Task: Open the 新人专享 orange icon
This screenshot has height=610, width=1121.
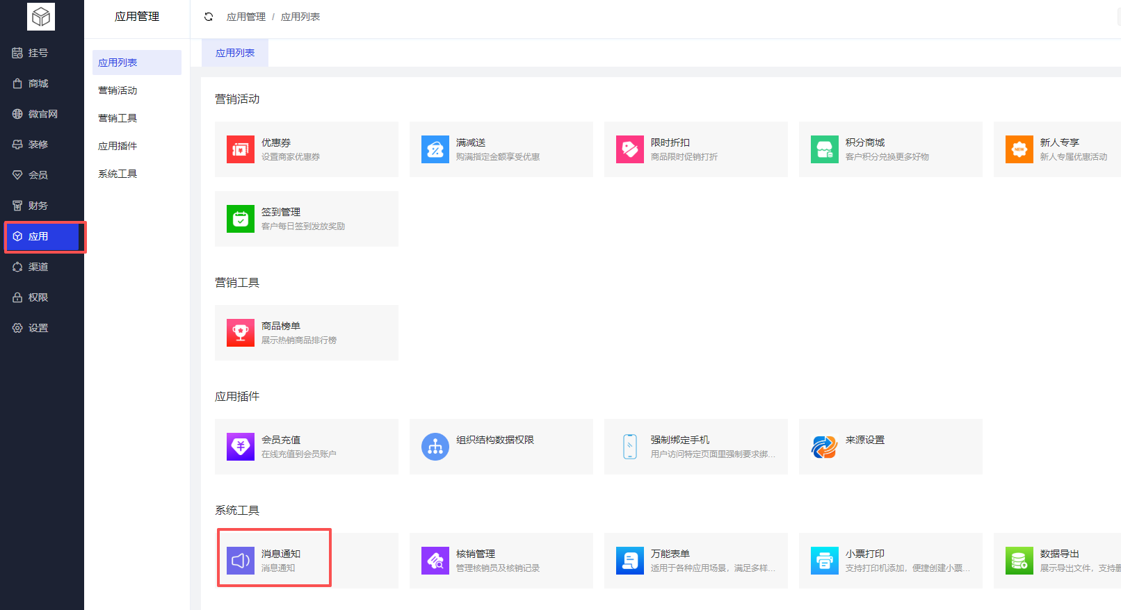Action: tap(1019, 149)
